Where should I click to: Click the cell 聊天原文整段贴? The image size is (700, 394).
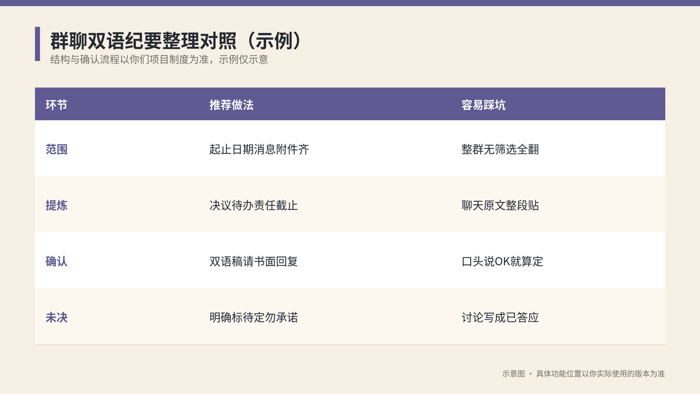pos(500,205)
